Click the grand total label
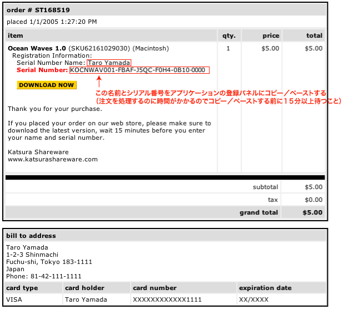The height and width of the screenshot is (310, 344). tap(258, 212)
